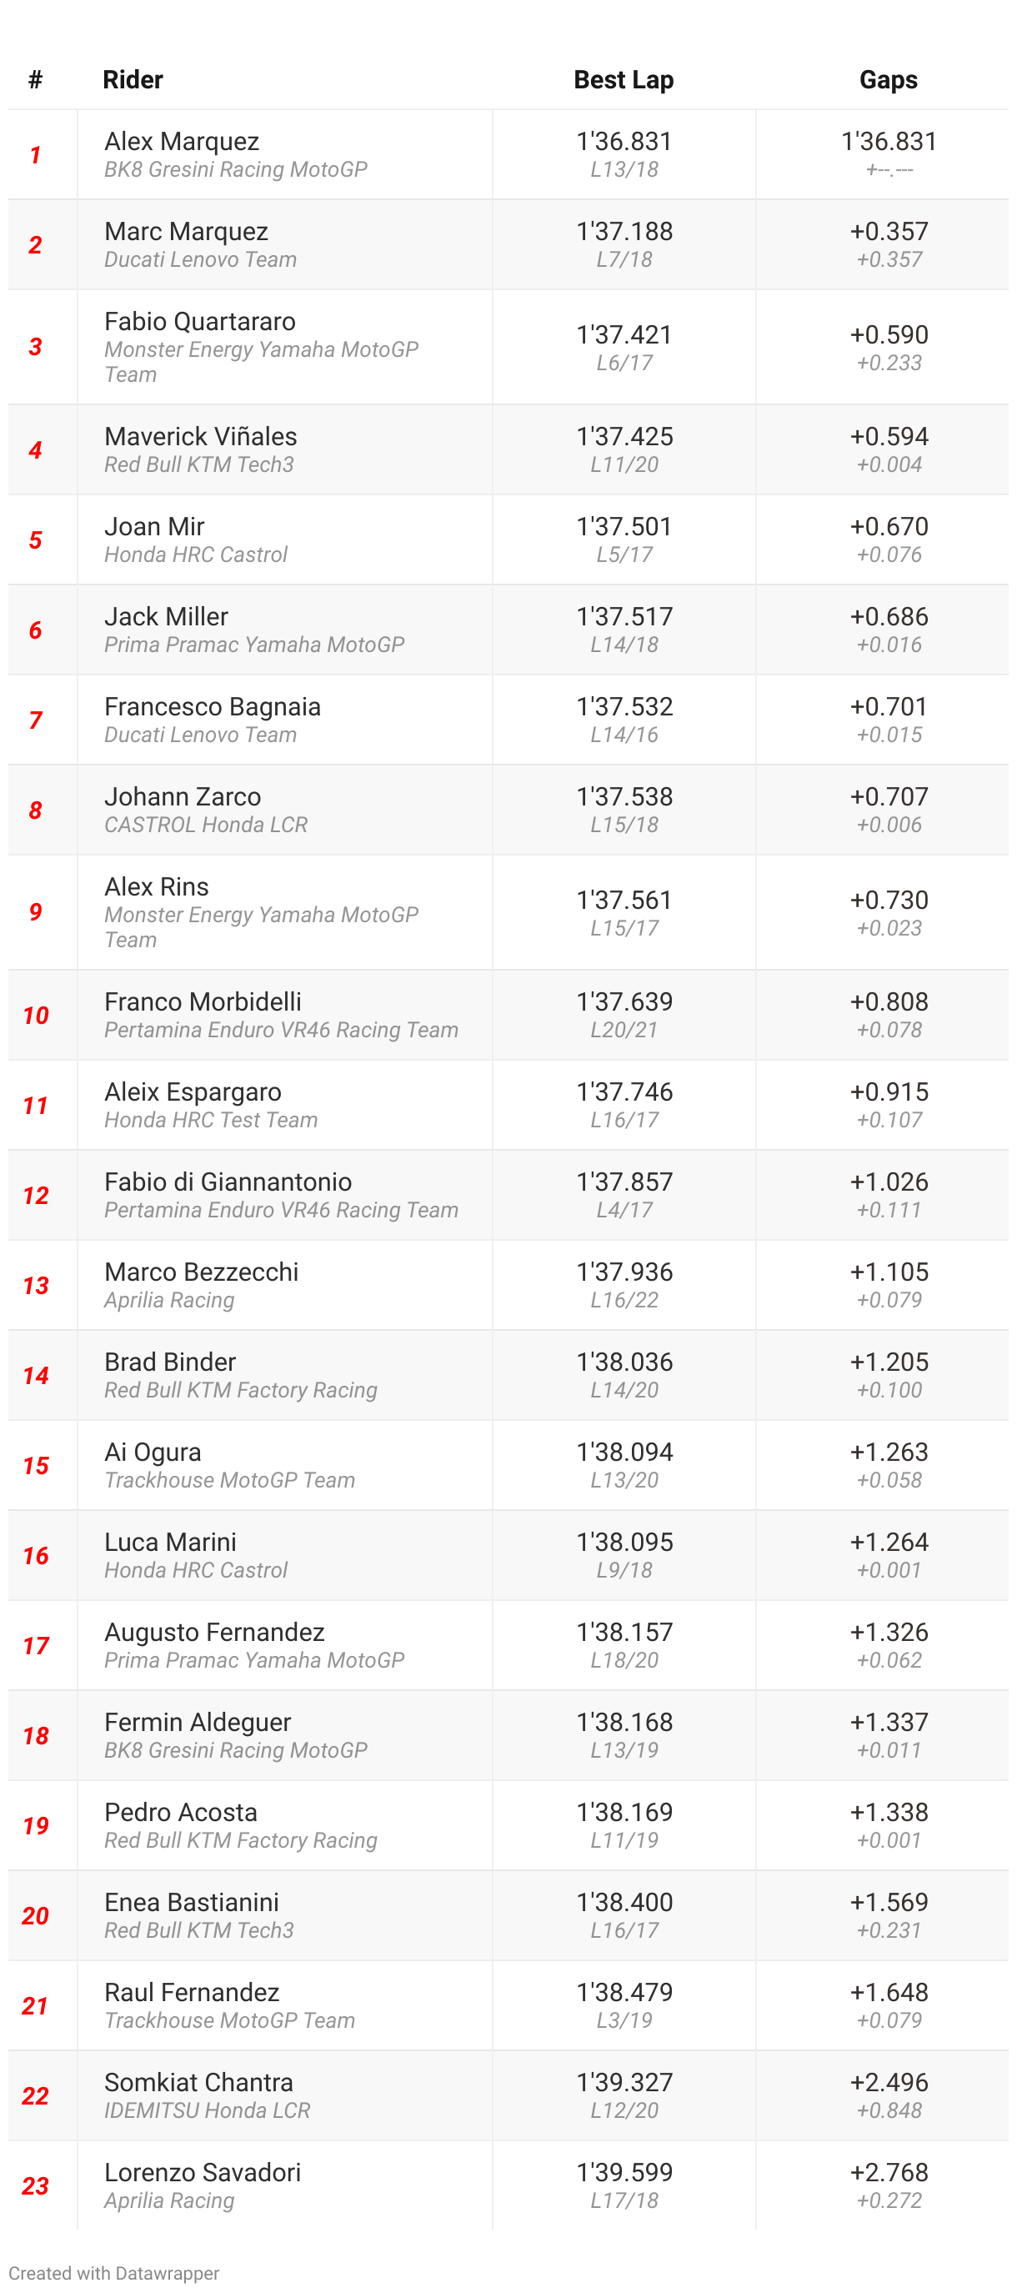Click Joan Mir's gap value +0.670
Image resolution: width=1017 pixels, height=2293 pixels.
pyautogui.click(x=888, y=526)
